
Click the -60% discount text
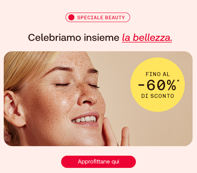[x=157, y=85]
